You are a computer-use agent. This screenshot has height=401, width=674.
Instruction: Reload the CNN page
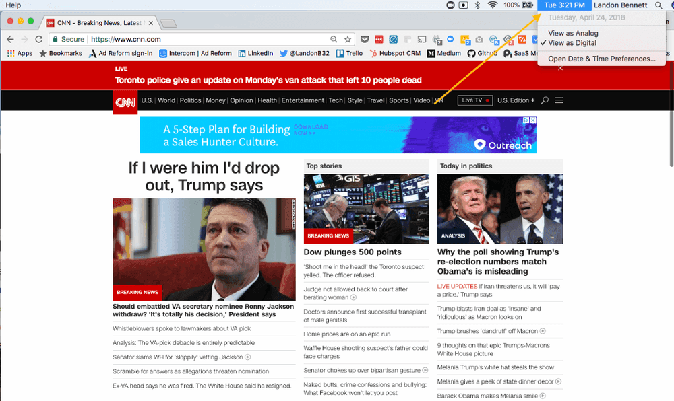(38, 39)
